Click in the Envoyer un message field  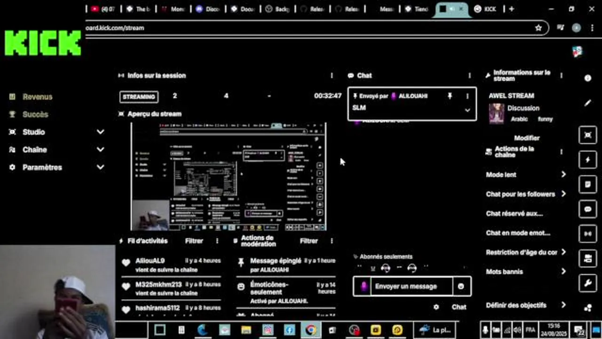[x=412, y=286]
